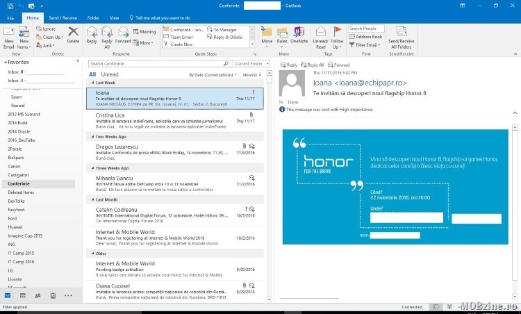
Task: Open the Filter Email dropdown
Action: click(365, 45)
